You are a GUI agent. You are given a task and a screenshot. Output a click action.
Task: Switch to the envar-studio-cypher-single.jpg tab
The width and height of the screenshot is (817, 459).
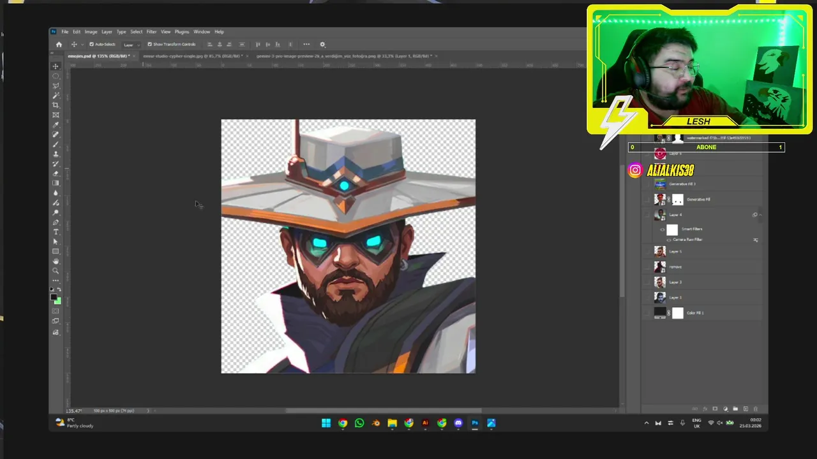click(191, 56)
